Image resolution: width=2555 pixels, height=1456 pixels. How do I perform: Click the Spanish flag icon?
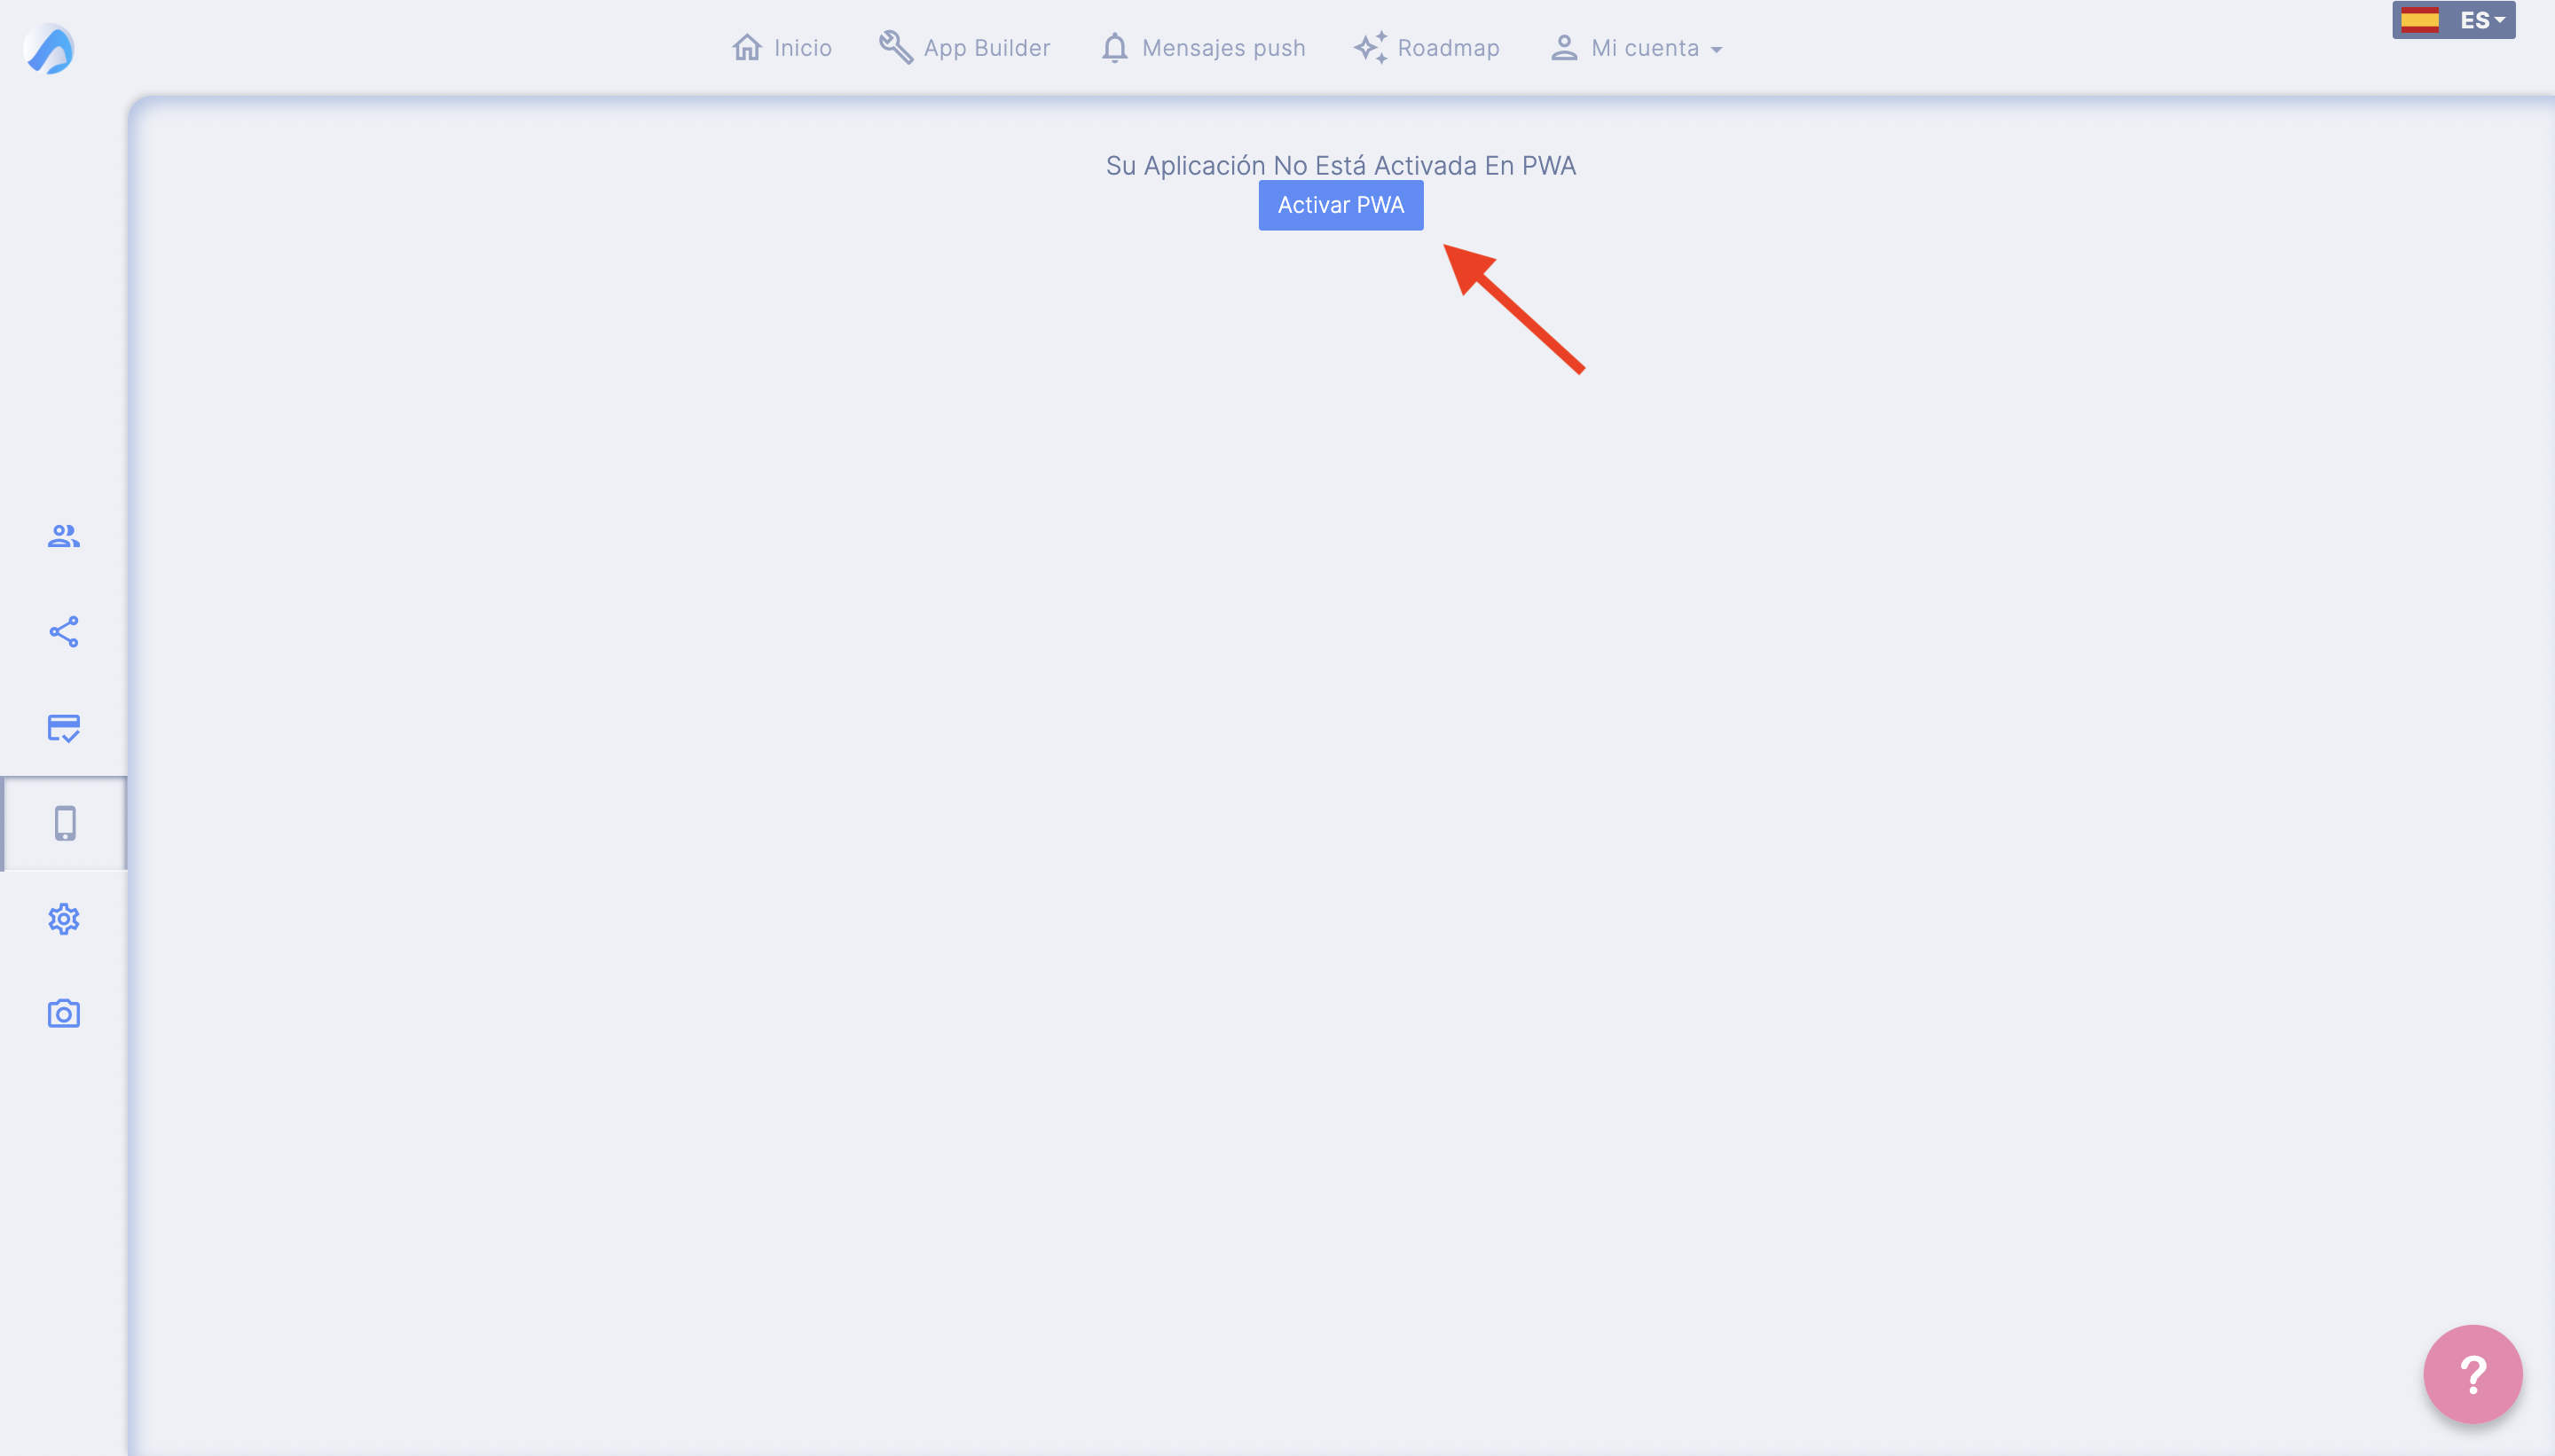(2420, 20)
